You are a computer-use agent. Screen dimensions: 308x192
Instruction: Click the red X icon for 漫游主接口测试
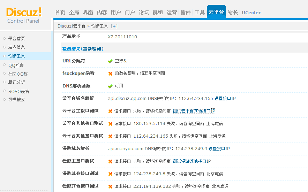[110, 162]
